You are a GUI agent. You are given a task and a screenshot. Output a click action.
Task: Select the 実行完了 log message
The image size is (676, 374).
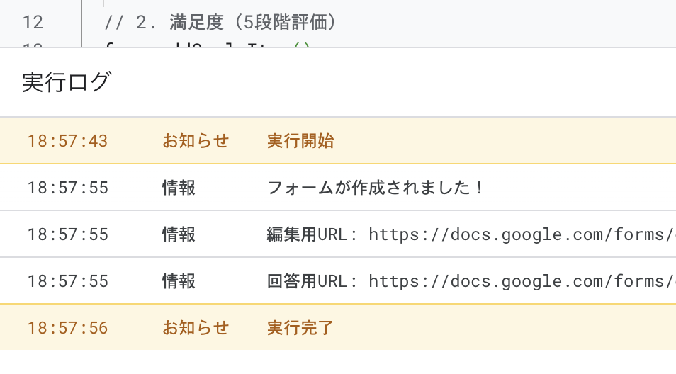click(300, 328)
